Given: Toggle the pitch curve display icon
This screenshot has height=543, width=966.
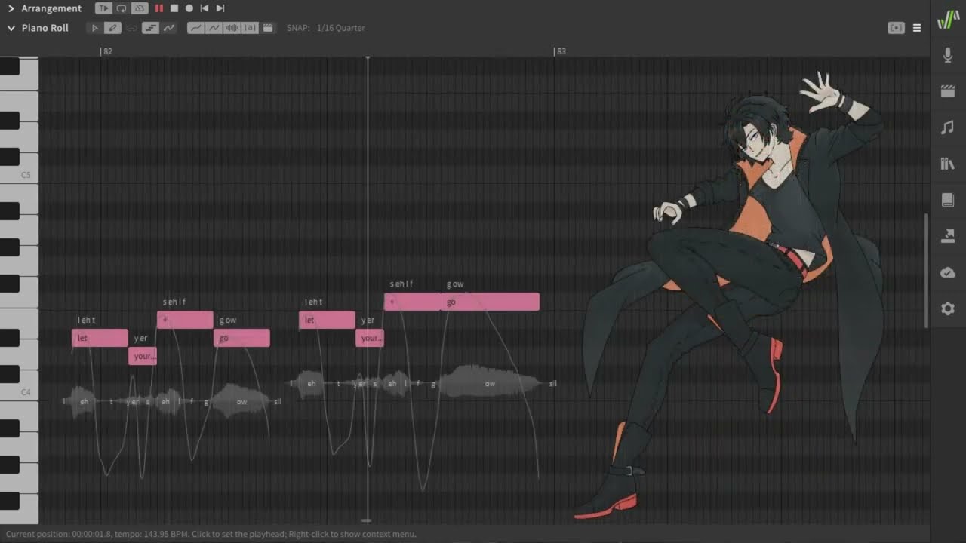Looking at the screenshot, I should 168,28.
